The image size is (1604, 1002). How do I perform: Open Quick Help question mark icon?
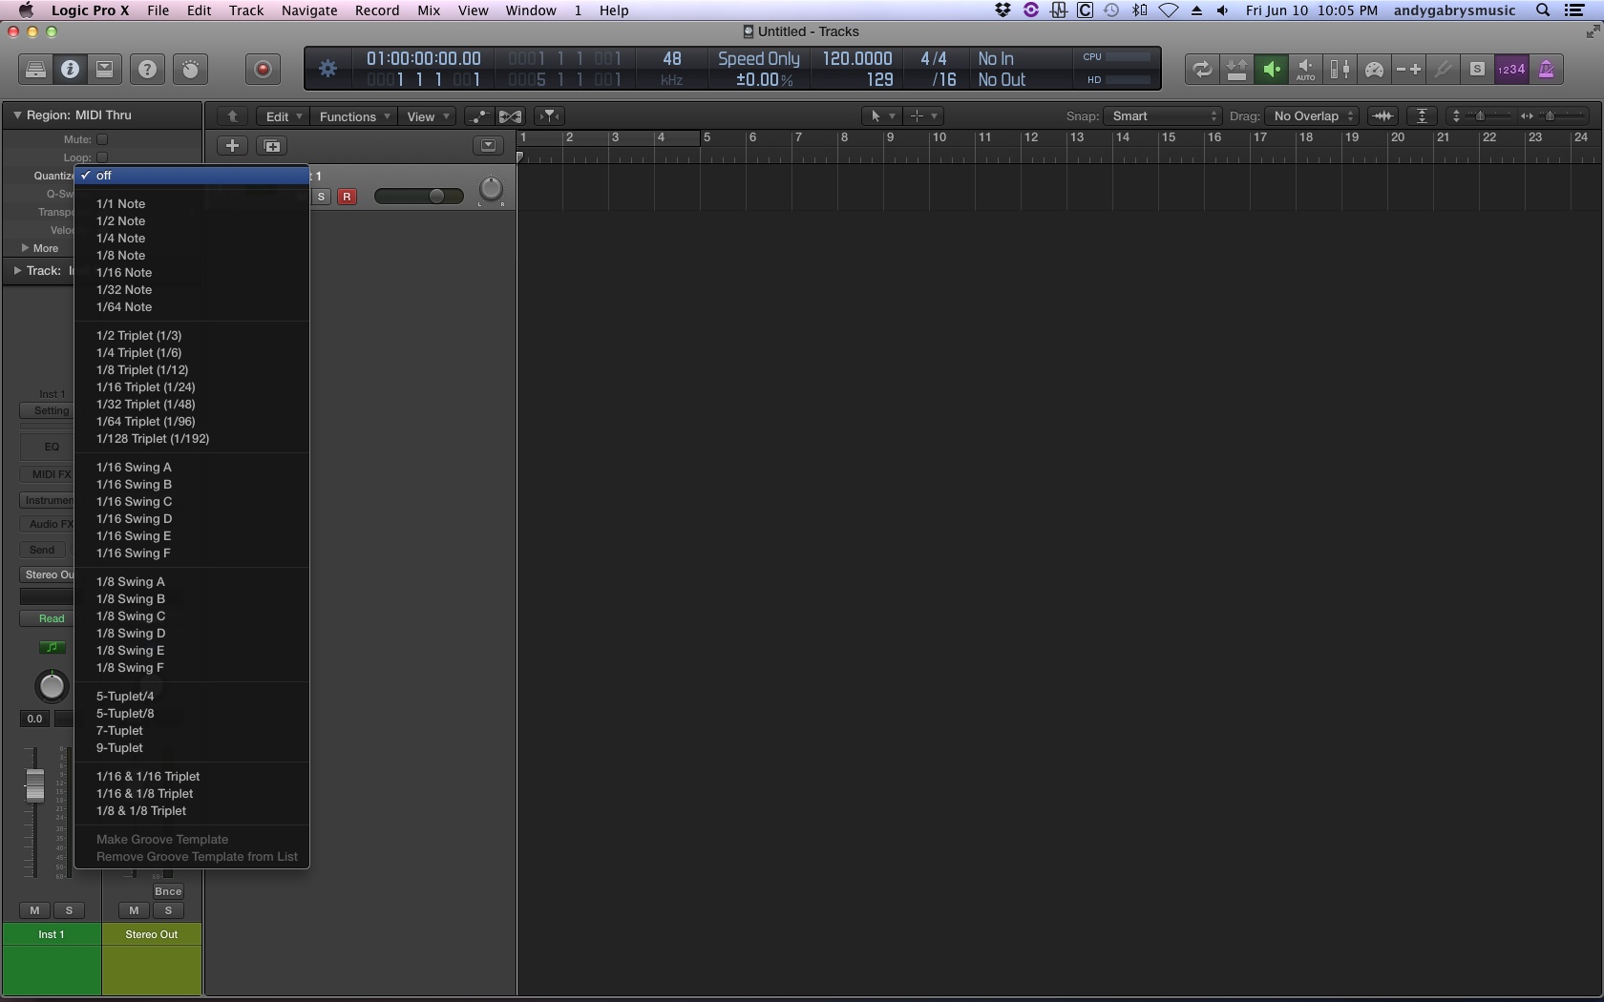pyautogui.click(x=147, y=70)
